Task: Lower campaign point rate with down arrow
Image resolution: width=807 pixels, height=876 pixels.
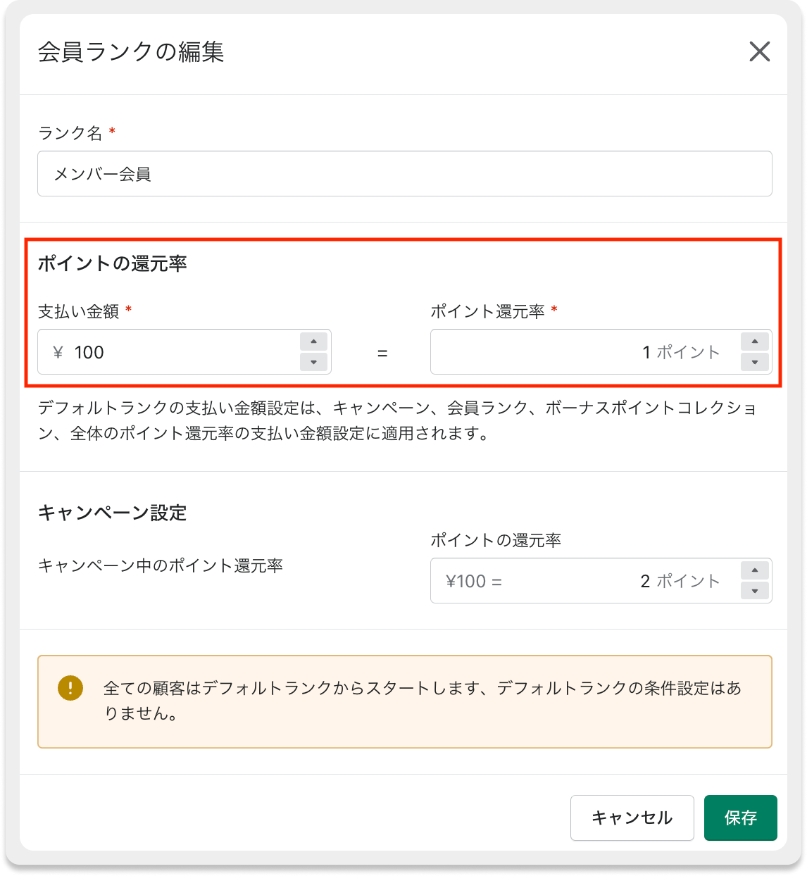Action: [754, 591]
